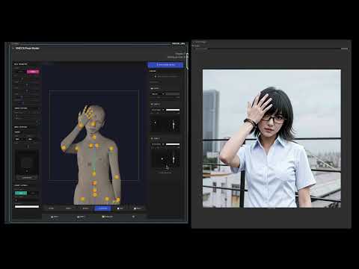Adjust the white slider in the lowest section of the right column

point(173,144)
